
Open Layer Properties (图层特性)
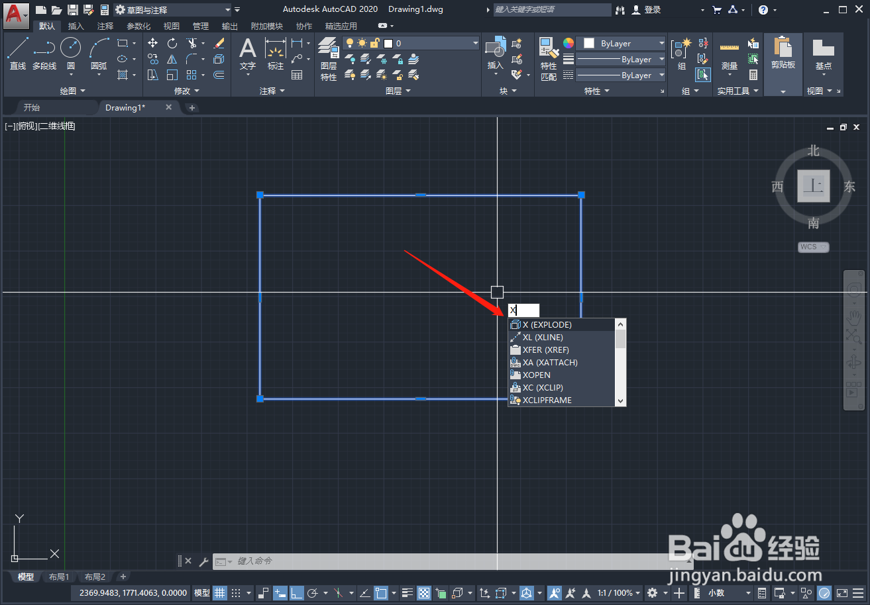329,58
